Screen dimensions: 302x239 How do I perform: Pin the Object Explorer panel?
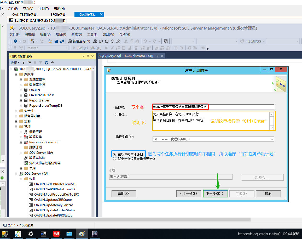click(x=88, y=56)
